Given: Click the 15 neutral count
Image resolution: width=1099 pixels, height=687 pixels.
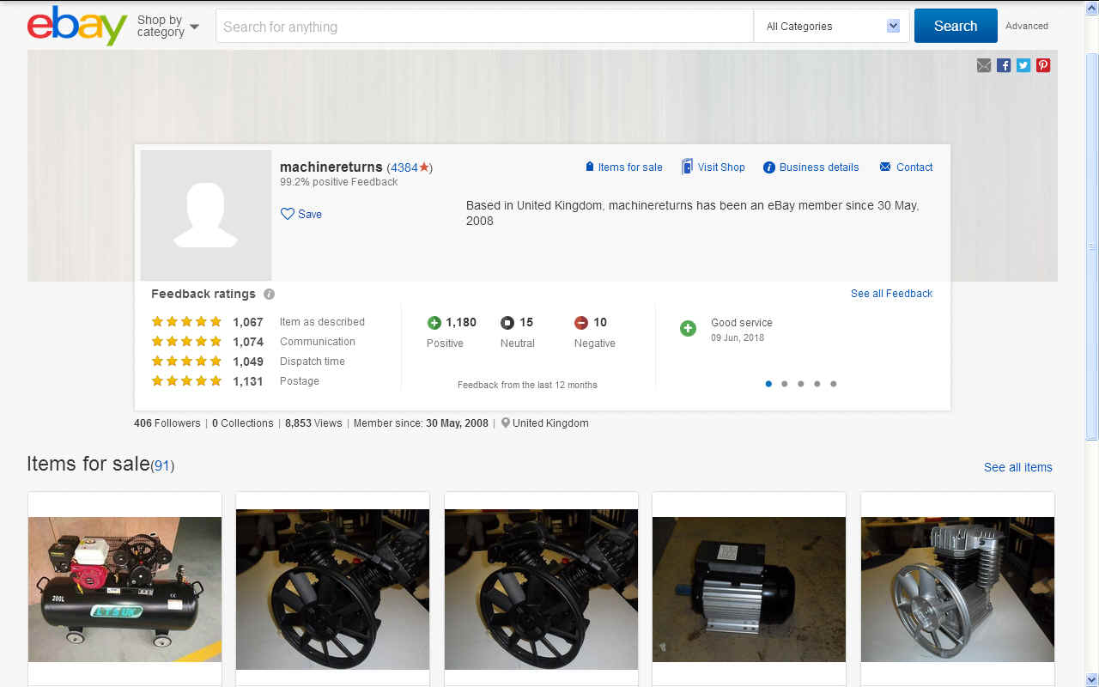Looking at the screenshot, I should [x=526, y=323].
